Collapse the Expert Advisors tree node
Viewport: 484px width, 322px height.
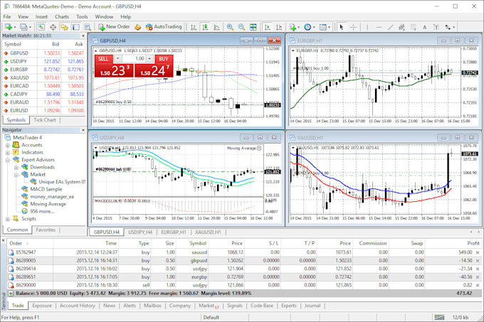[7, 160]
